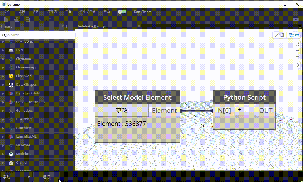Click the Python Script node title
Image resolution: width=303 pixels, height=182 pixels.
(x=244, y=97)
